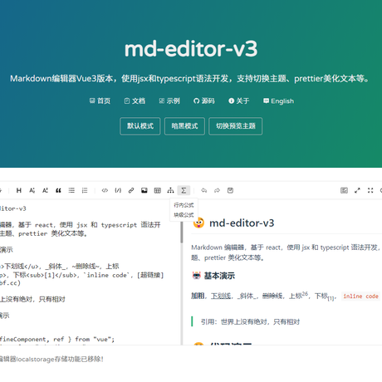Image resolution: width=382 pixels, height=382 pixels.
Task: Open the mermaid diagram tool
Action: pos(170,190)
